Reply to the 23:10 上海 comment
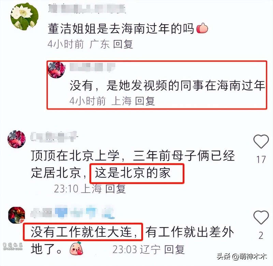The width and height of the screenshot is (273, 266). (116, 188)
